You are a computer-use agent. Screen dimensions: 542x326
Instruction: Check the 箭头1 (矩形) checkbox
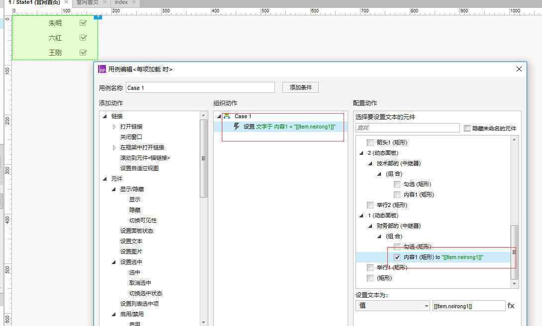pos(370,142)
